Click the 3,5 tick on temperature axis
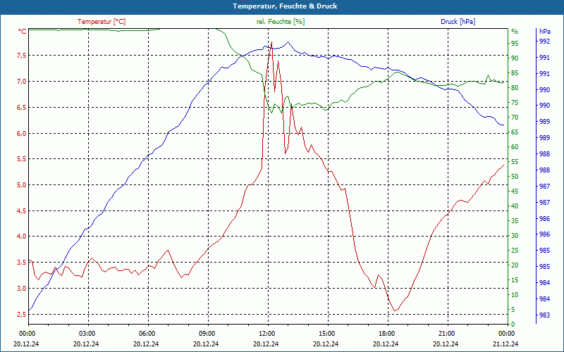The height and width of the screenshot is (352, 564). pos(20,262)
